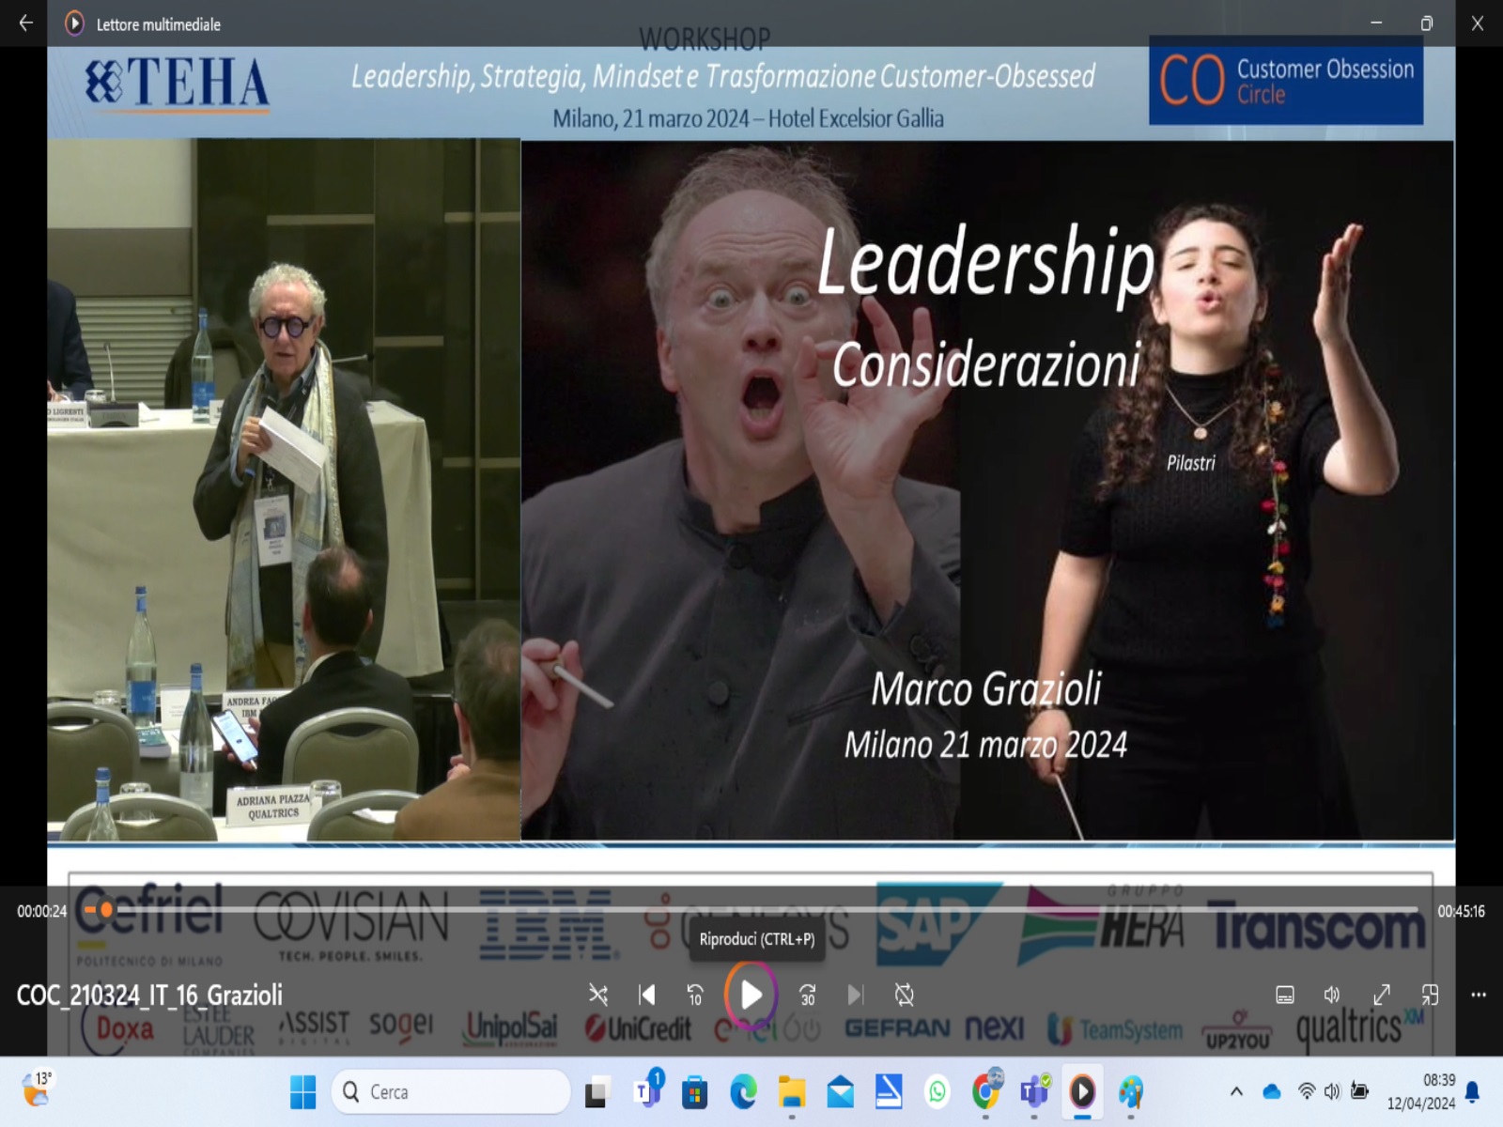
Task: Switch to Google Chrome on the taskbar
Action: pyautogui.click(x=986, y=1091)
